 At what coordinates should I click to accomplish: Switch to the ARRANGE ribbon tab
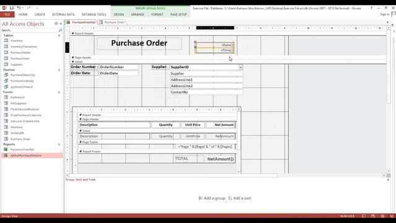point(137,14)
